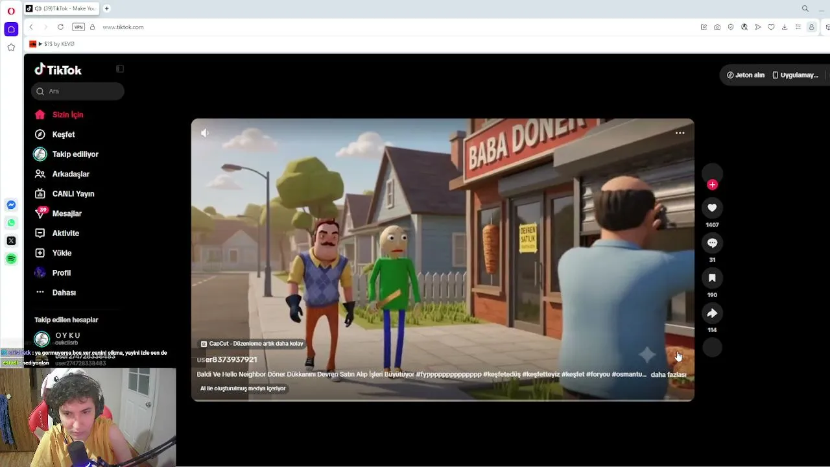
Task: Expand caption with daha fazlası
Action: pyautogui.click(x=669, y=375)
